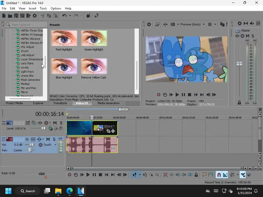The image size is (263, 197).
Task: Open the File menu
Action: 4,8
